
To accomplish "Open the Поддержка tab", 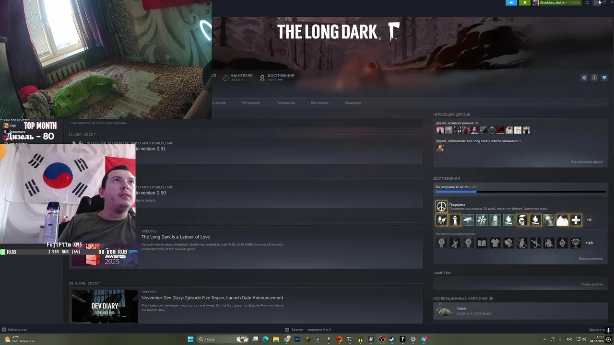I will [353, 103].
